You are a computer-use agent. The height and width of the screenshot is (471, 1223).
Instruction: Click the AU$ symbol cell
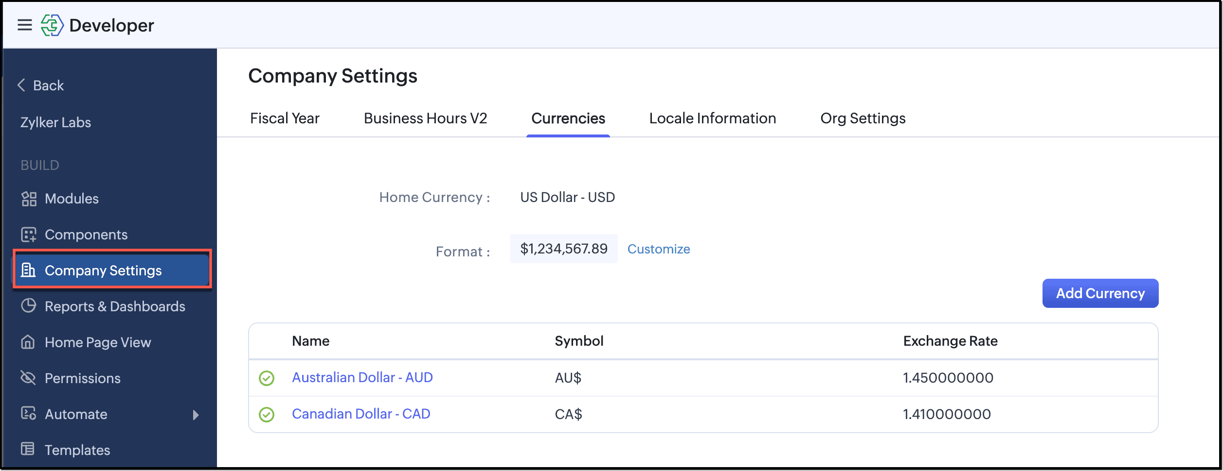click(568, 378)
